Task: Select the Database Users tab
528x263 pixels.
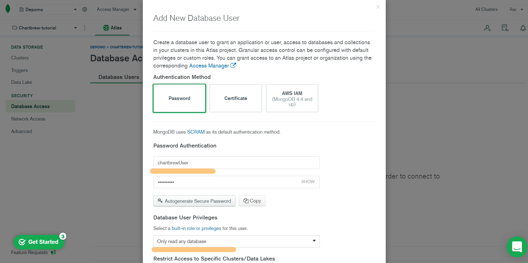Action: click(x=119, y=77)
